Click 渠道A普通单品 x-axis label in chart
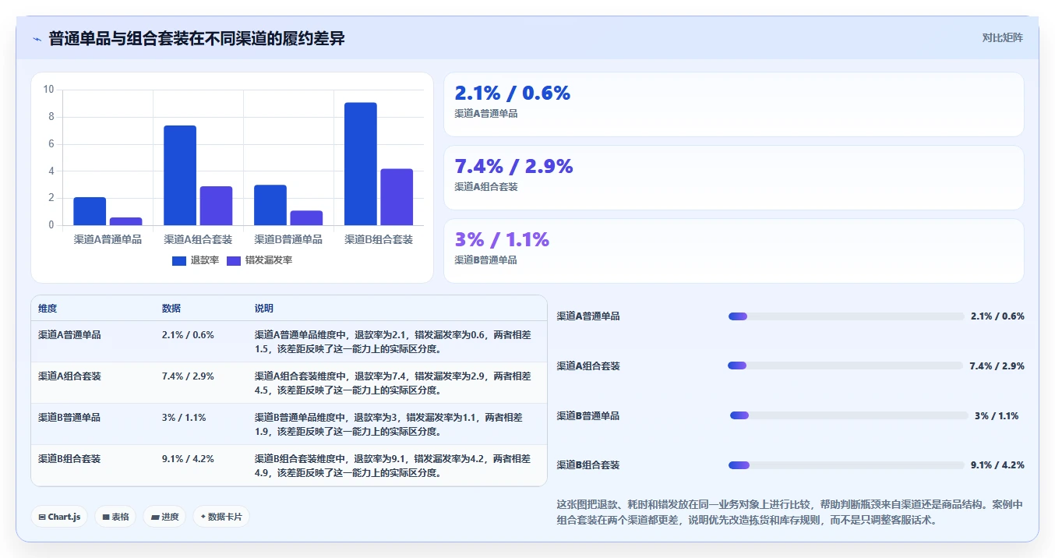 108,239
